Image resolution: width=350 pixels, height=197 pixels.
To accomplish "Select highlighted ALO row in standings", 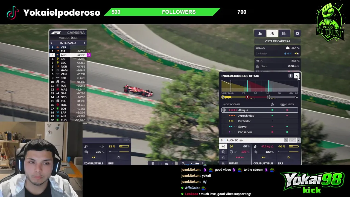I will 68,55.
